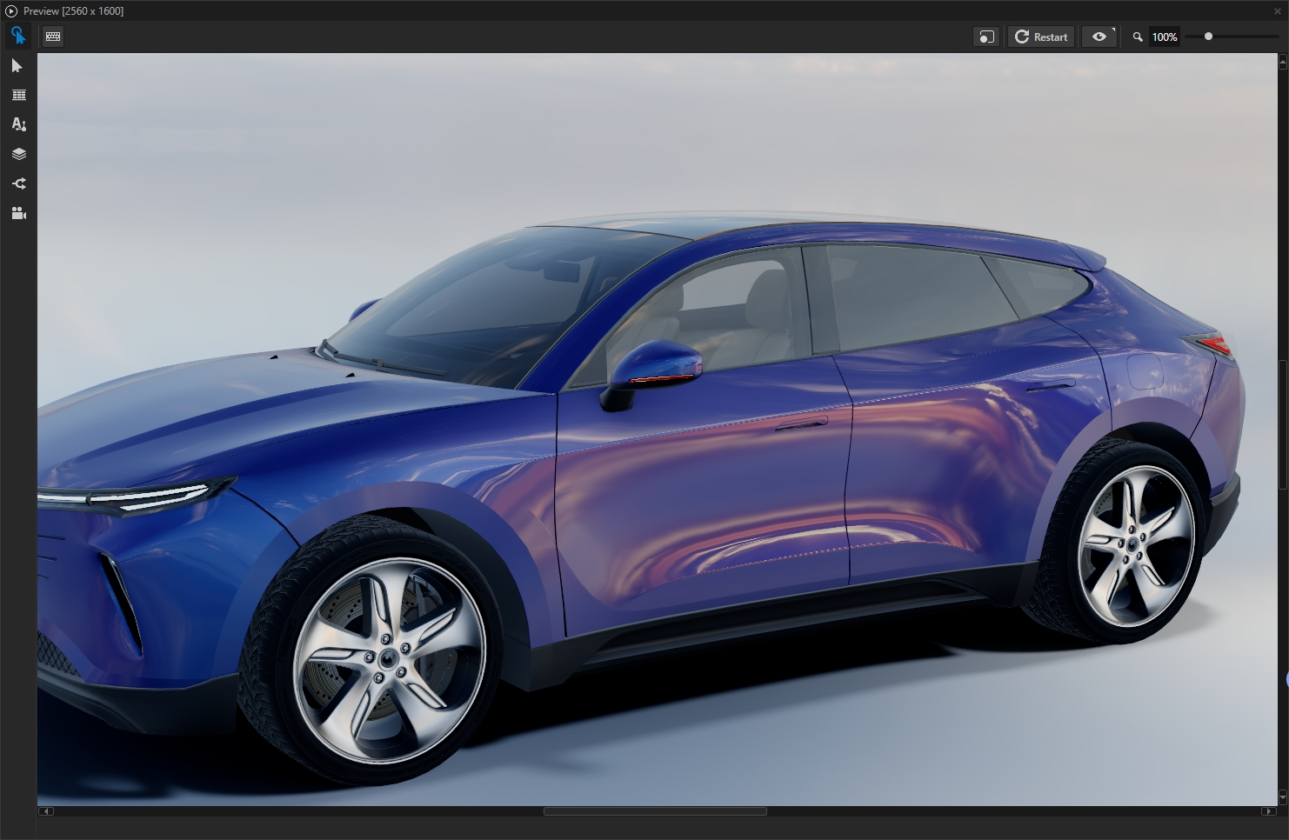1289x840 pixels.
Task: Click the rounded square snapshot icon
Action: tap(986, 37)
